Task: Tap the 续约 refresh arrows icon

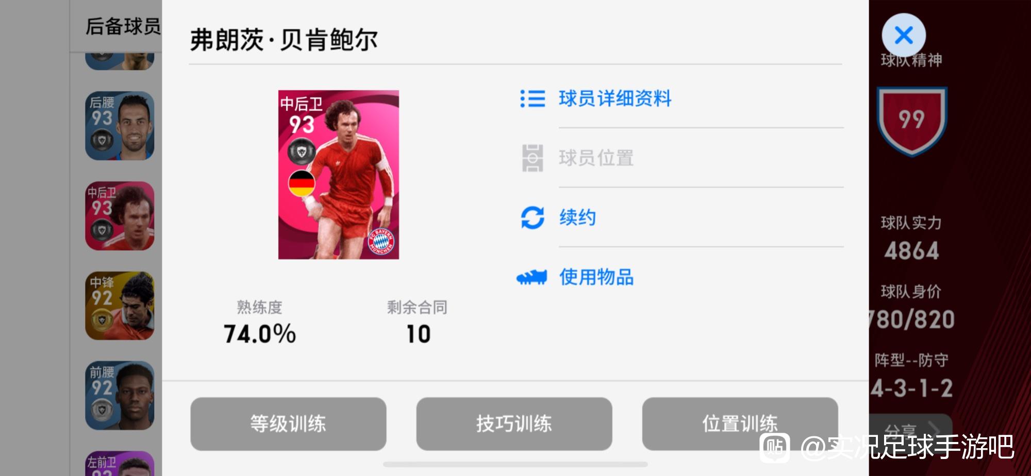Action: 533,217
